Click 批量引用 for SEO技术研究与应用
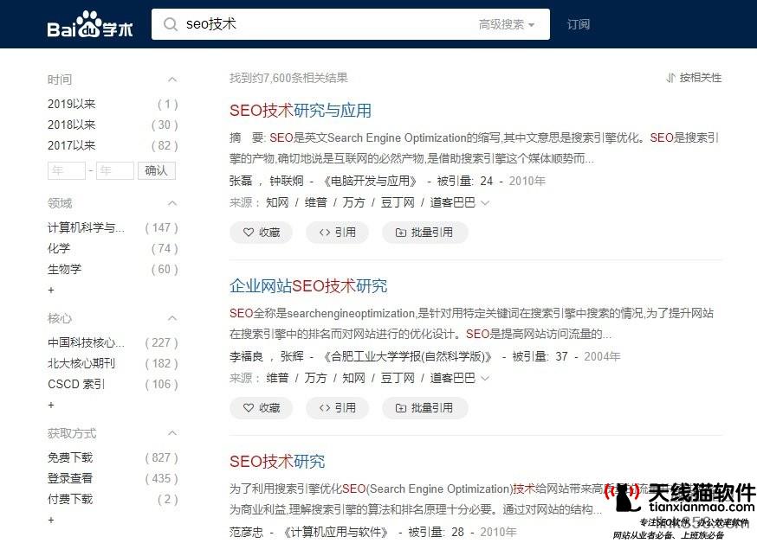The height and width of the screenshot is (543, 757). tap(425, 233)
